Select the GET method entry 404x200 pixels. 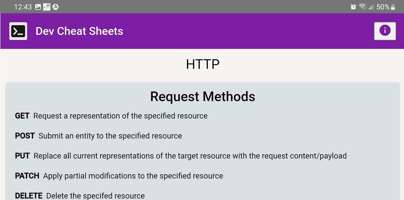click(22, 116)
